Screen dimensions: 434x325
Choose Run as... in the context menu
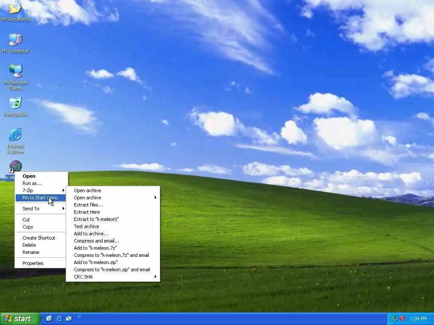click(40, 183)
